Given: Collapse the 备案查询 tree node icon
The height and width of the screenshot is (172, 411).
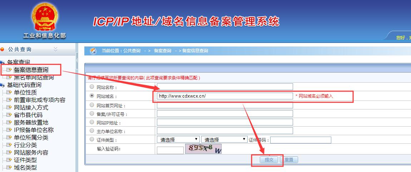Looking at the screenshot, I should [x=3, y=63].
